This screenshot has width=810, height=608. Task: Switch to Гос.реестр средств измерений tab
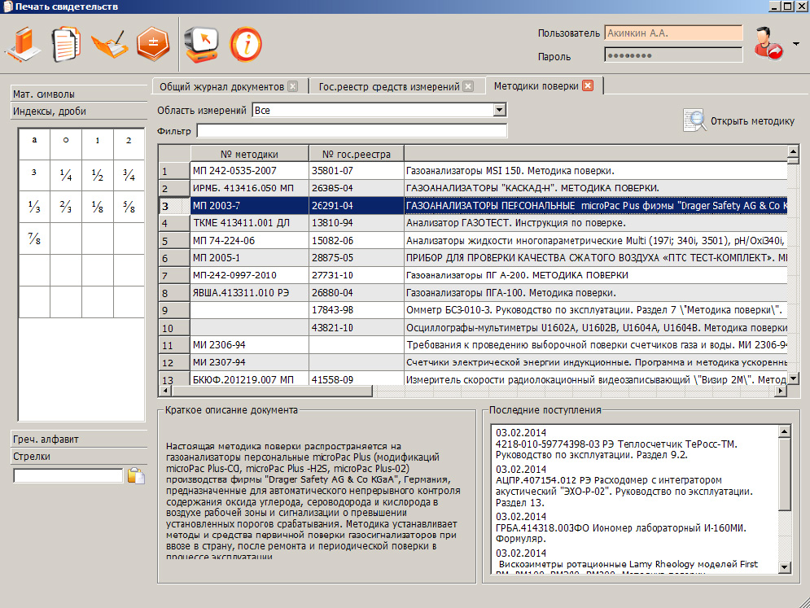point(388,86)
